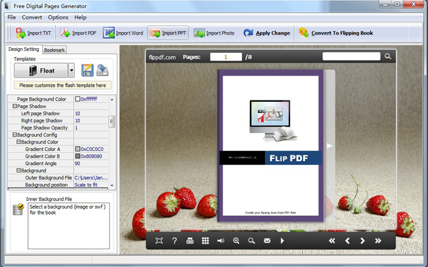This screenshot has width=428, height=267.
Task: Go to previous page arrow icon
Action: click(x=347, y=241)
